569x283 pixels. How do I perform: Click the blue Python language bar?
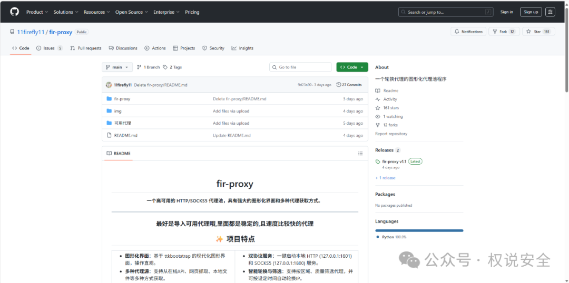(x=419, y=230)
